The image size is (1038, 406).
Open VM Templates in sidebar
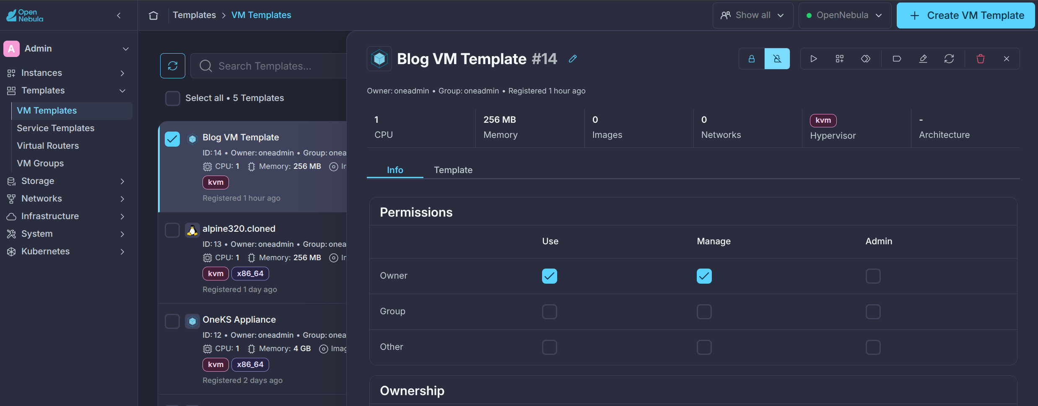pyautogui.click(x=72, y=111)
